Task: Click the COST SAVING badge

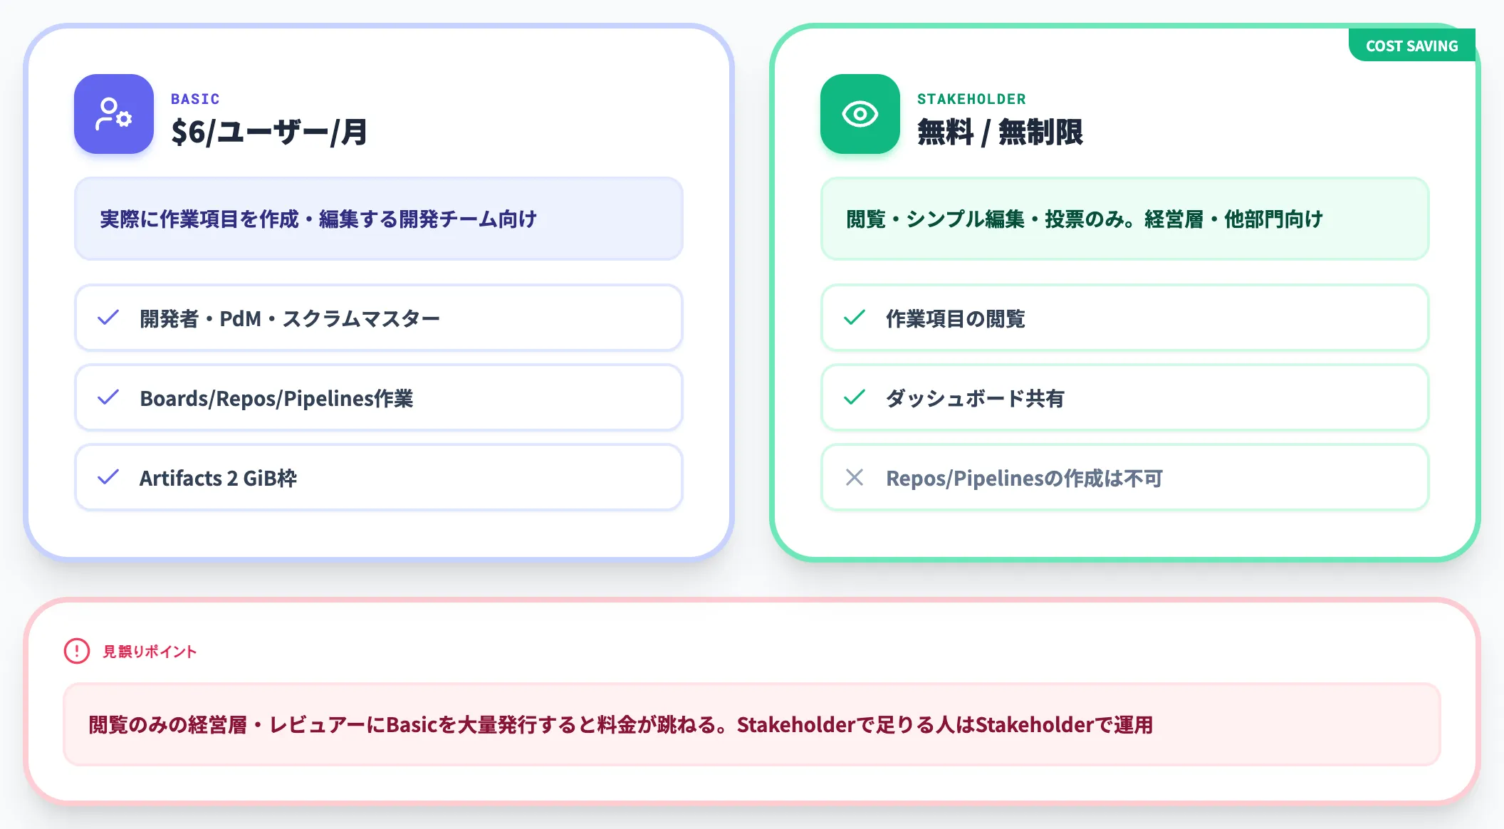Action: (1411, 46)
